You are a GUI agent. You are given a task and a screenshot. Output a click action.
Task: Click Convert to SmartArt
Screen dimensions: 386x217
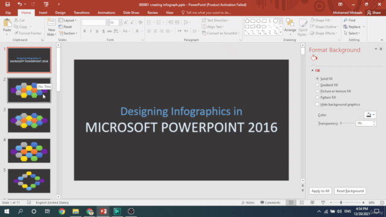pyautogui.click(x=221, y=33)
